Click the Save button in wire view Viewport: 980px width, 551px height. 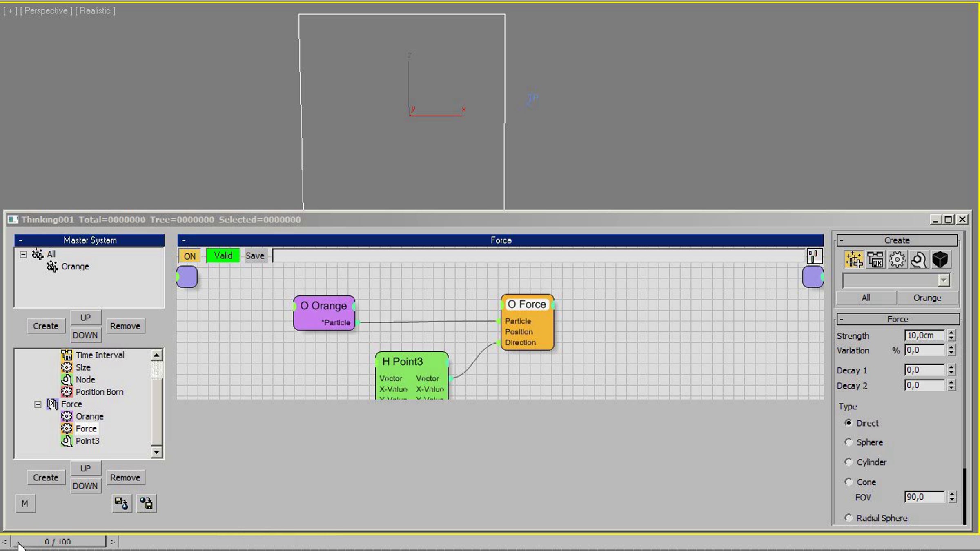[x=255, y=256]
